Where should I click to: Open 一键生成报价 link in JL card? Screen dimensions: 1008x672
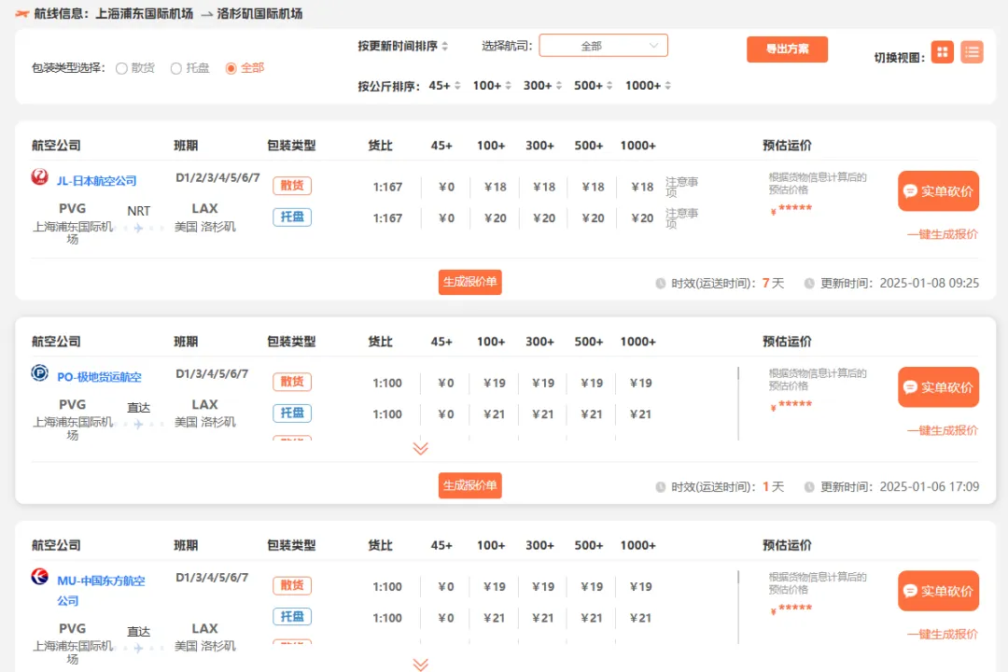point(943,234)
